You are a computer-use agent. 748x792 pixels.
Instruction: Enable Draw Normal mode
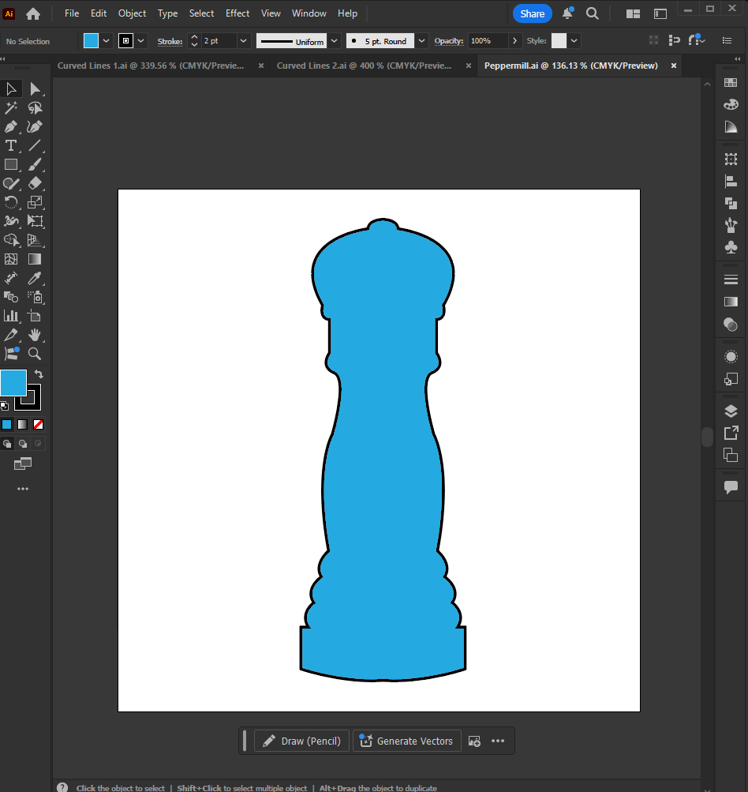pyautogui.click(x=7, y=444)
